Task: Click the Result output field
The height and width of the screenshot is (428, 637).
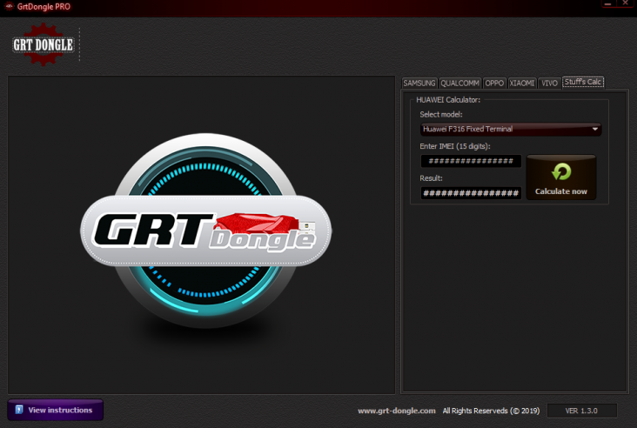Action: [x=471, y=193]
